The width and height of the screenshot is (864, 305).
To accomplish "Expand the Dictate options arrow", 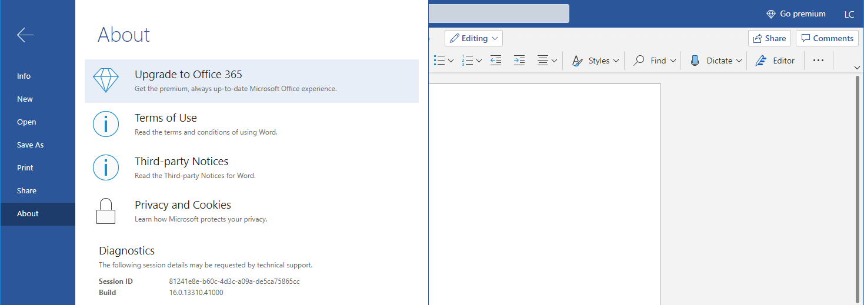I will 739,61.
